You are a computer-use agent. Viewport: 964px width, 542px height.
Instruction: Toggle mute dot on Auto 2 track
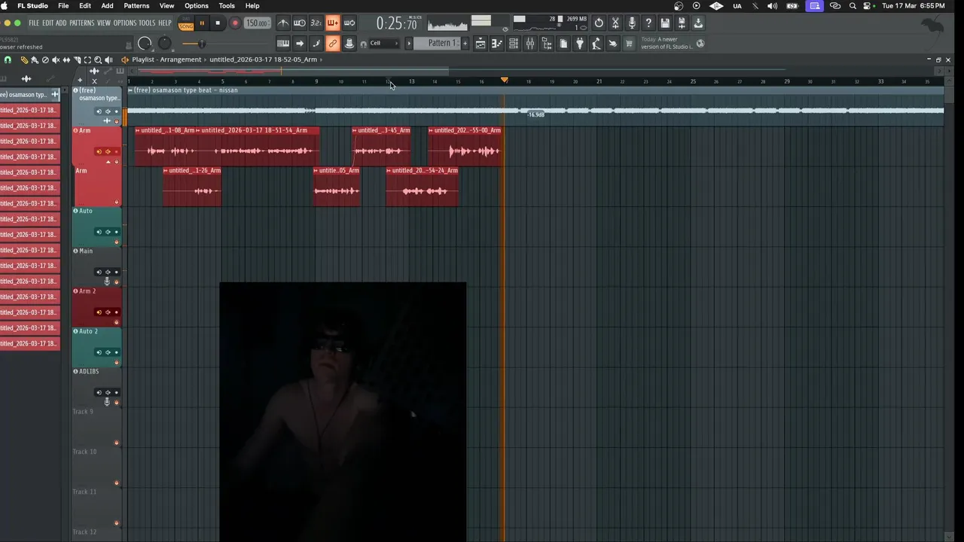(x=116, y=363)
